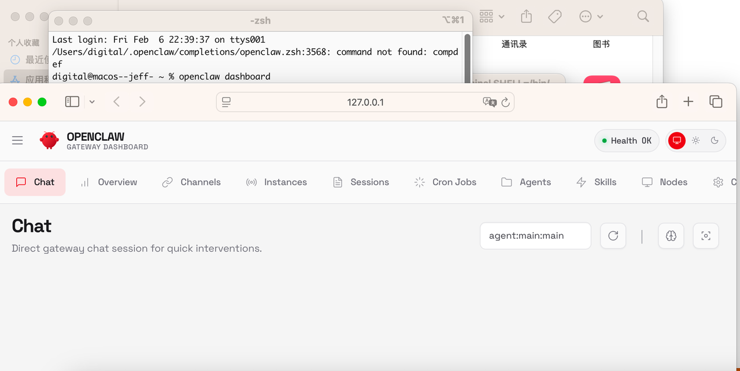Reload the page in Safari
The image size is (740, 371).
[x=505, y=102]
